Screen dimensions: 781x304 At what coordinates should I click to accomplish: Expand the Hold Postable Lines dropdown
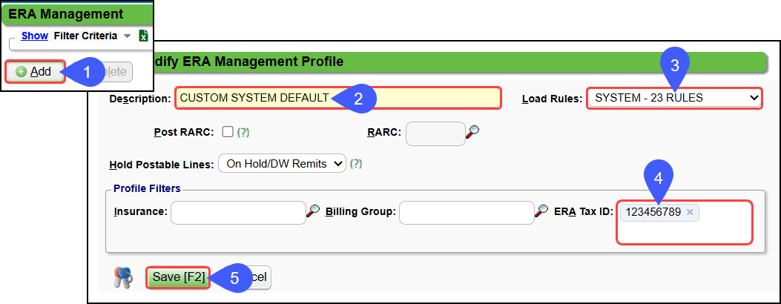pos(282,163)
